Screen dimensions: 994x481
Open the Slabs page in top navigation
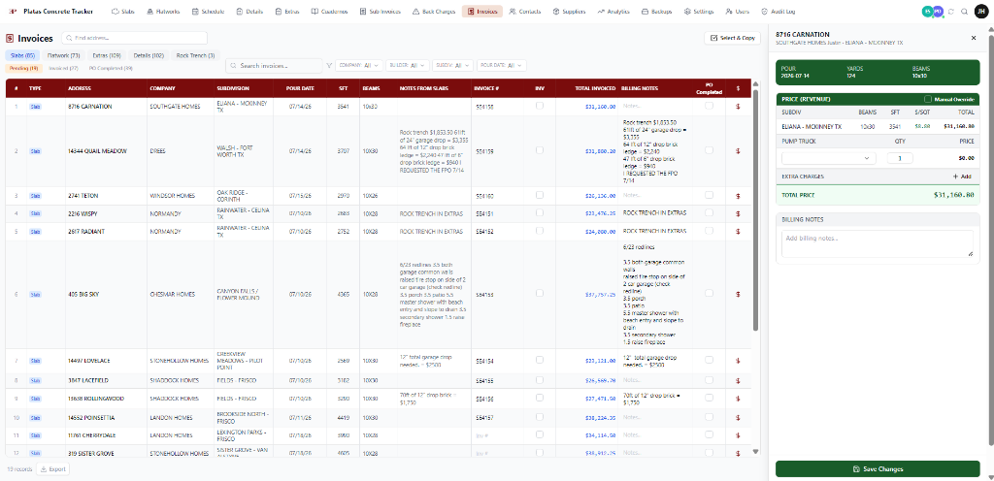123,12
